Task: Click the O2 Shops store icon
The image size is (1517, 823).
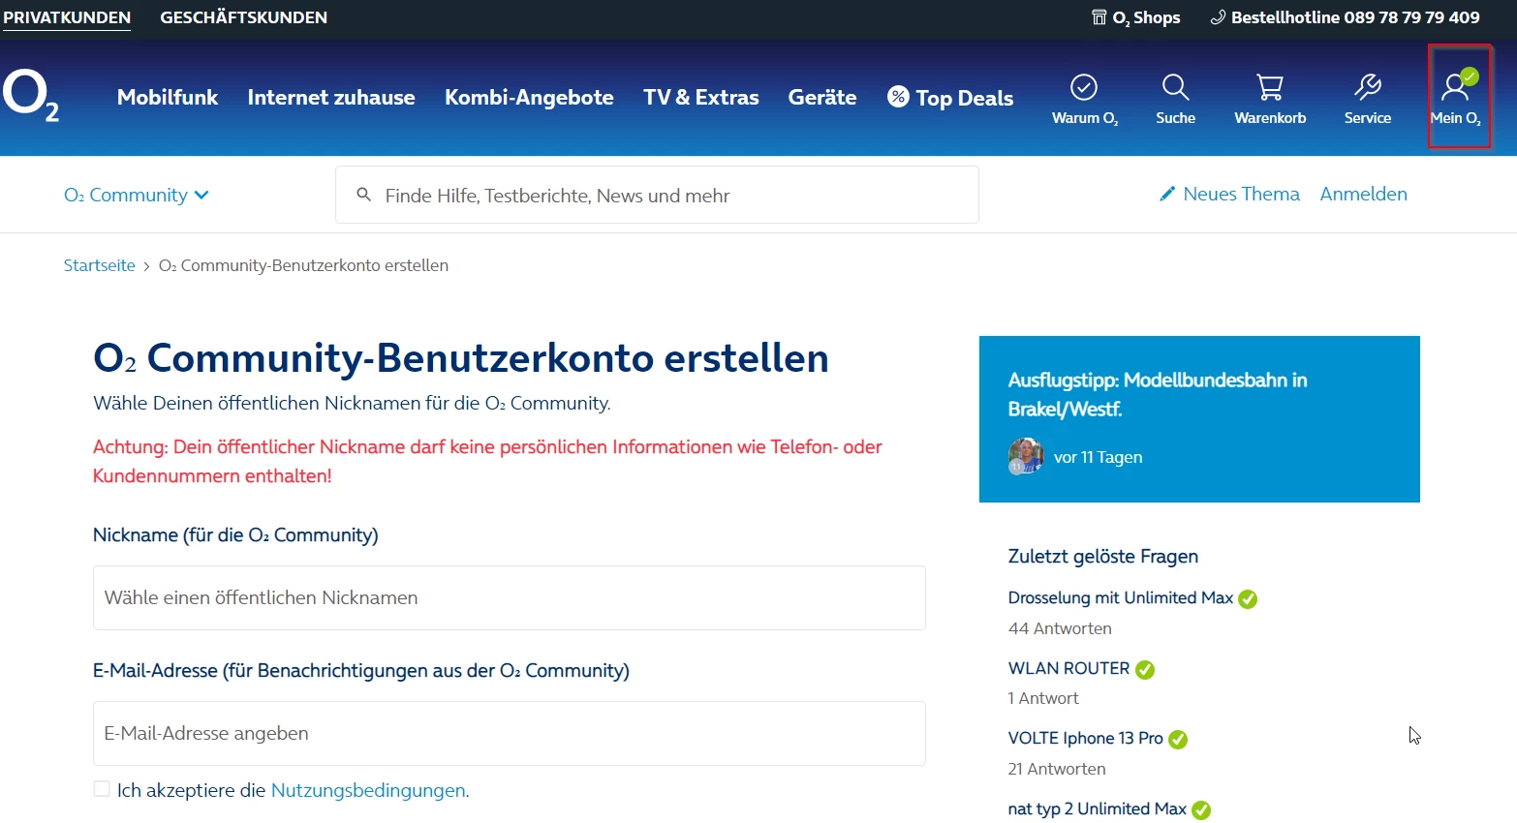Action: point(1099,17)
